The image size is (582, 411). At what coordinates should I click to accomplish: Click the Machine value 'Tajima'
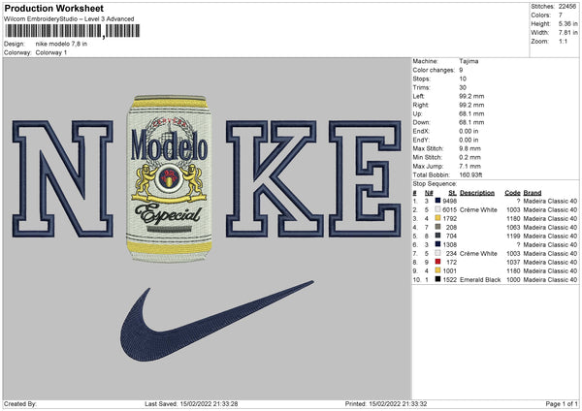(x=469, y=61)
